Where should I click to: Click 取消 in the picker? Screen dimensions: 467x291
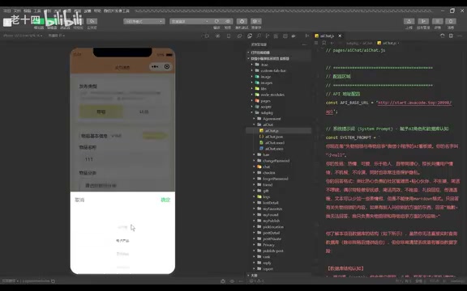tap(79, 200)
